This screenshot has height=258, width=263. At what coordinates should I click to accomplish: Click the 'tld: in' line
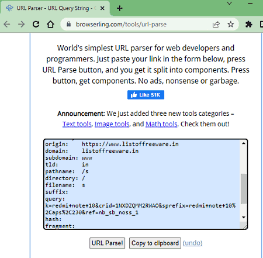point(67,164)
